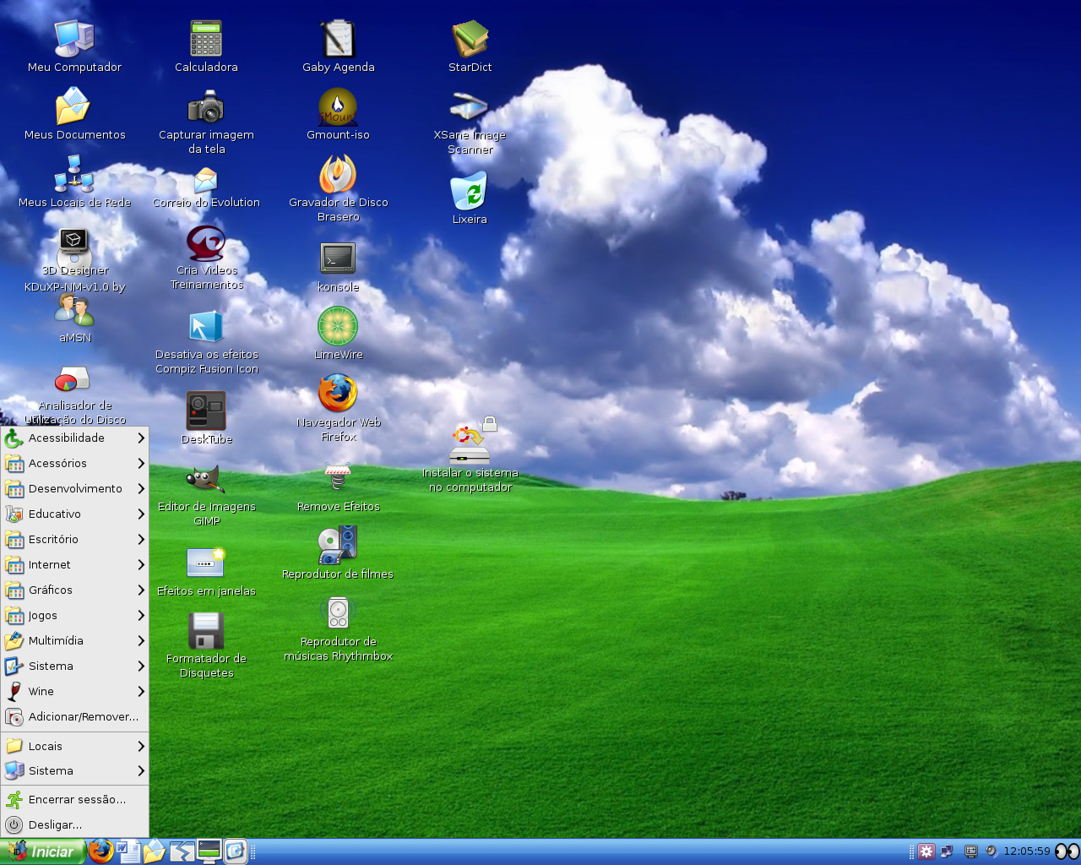Open the konsole terminal desktop icon

[x=338, y=258]
